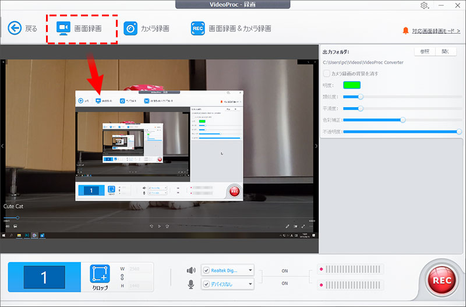Screen dimensions: 466x307
Task: Click the play button in the video player
Action: point(159,227)
